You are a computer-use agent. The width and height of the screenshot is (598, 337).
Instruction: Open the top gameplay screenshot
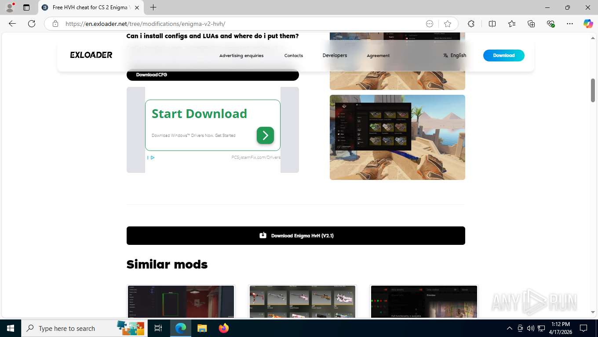click(397, 61)
